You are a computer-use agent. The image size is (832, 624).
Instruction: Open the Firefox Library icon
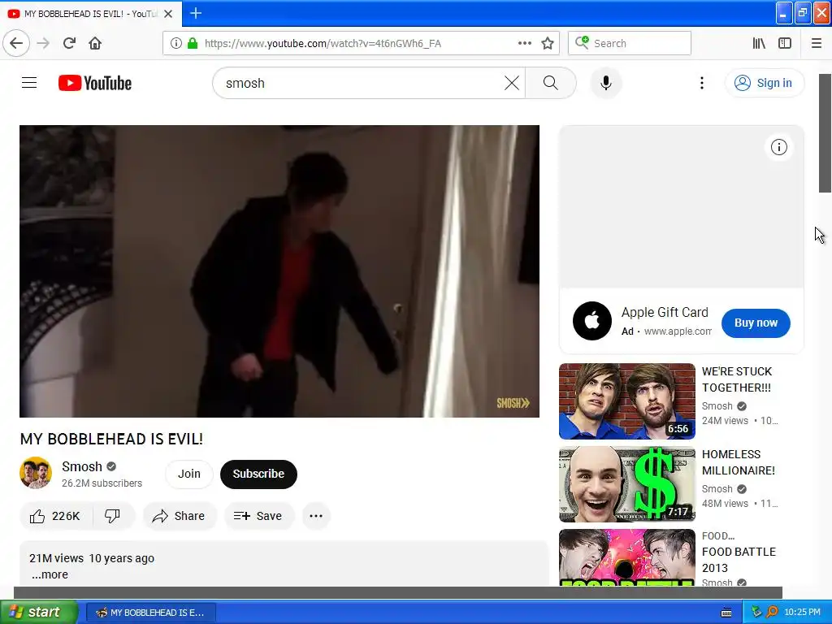pos(759,43)
